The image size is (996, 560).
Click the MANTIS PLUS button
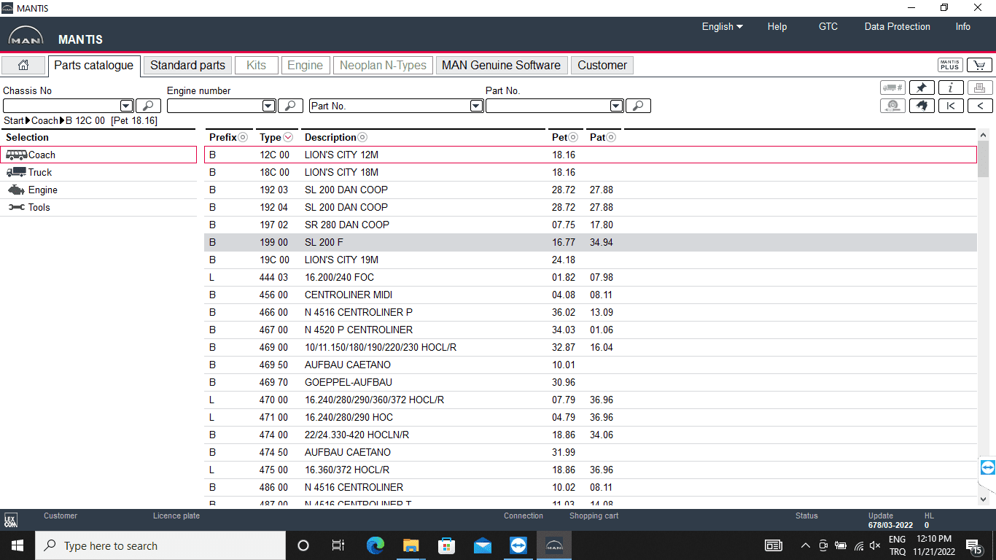click(950, 66)
